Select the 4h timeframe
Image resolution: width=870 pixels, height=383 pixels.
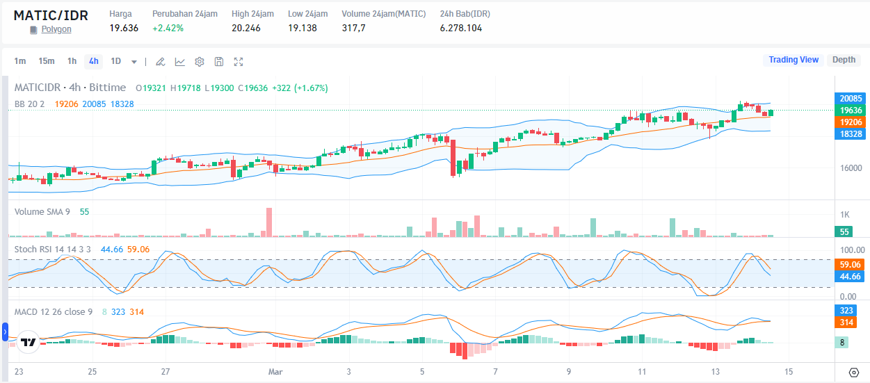(x=93, y=61)
